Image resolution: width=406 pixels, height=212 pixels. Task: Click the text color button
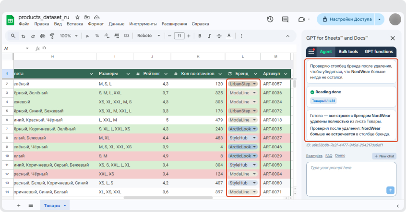tap(228, 36)
